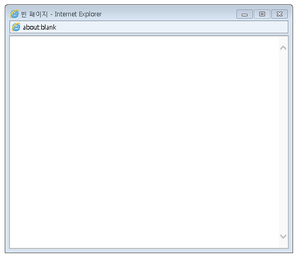Click the Internet Explorer logo in title bar

click(x=14, y=14)
